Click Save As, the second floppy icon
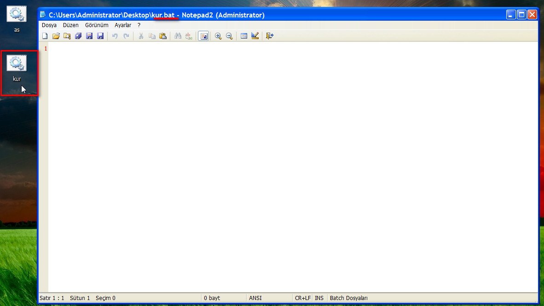This screenshot has height=306, width=544. click(x=100, y=36)
